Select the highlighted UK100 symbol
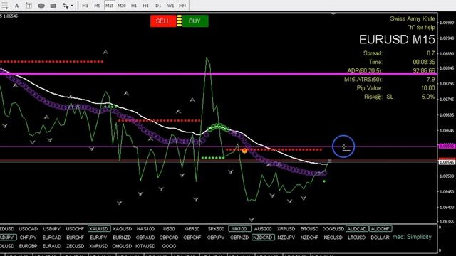This screenshot has width=456, height=256. [x=239, y=229]
